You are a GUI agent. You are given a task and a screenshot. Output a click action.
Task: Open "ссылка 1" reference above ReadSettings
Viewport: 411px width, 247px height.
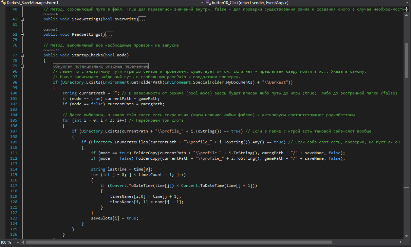click(51, 30)
